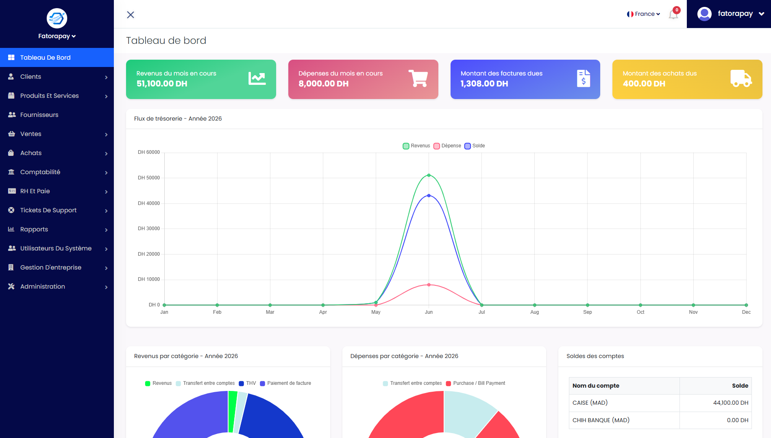The width and height of the screenshot is (771, 438).
Task: Click the Tableau De Bord grid icon
Action: coord(11,58)
